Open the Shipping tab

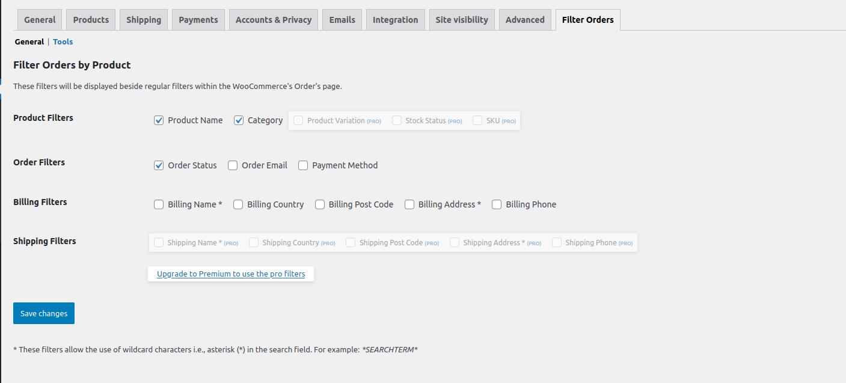click(x=144, y=20)
